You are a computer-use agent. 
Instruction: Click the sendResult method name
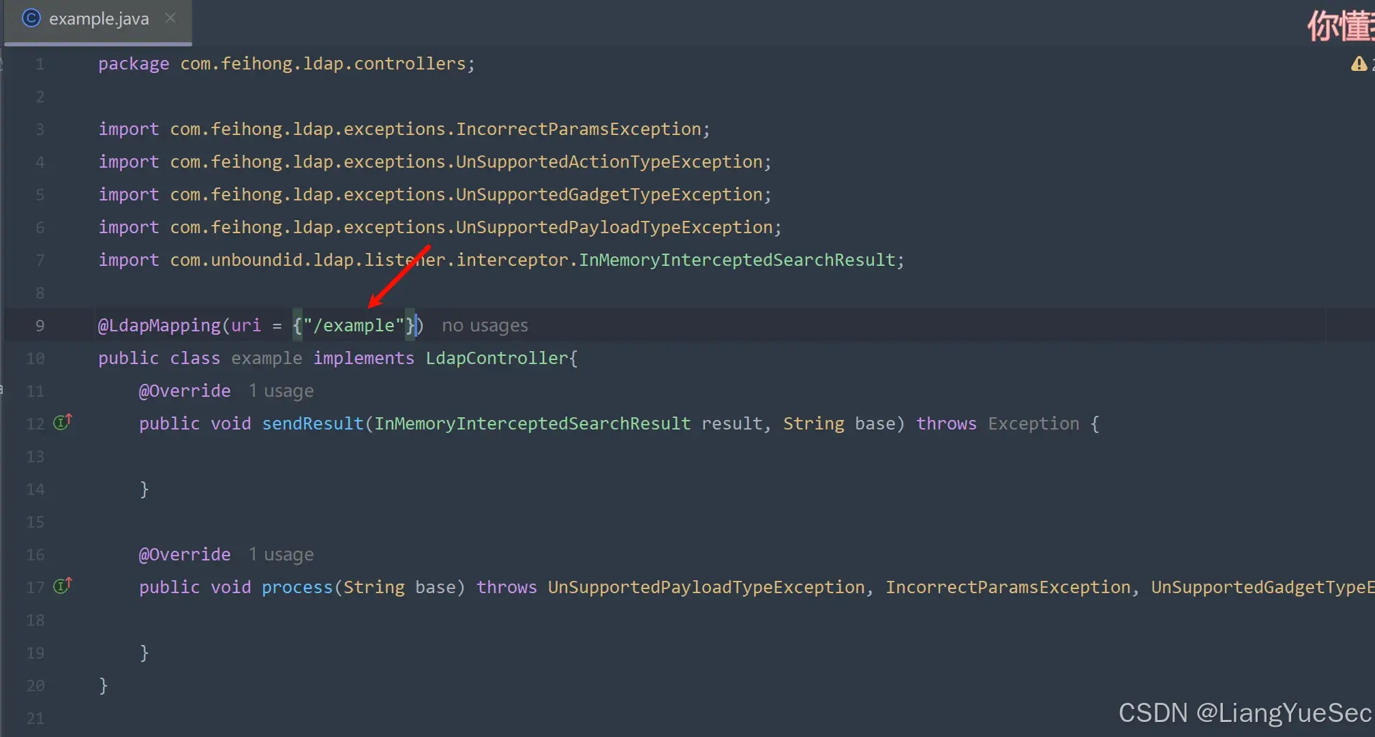coord(312,424)
